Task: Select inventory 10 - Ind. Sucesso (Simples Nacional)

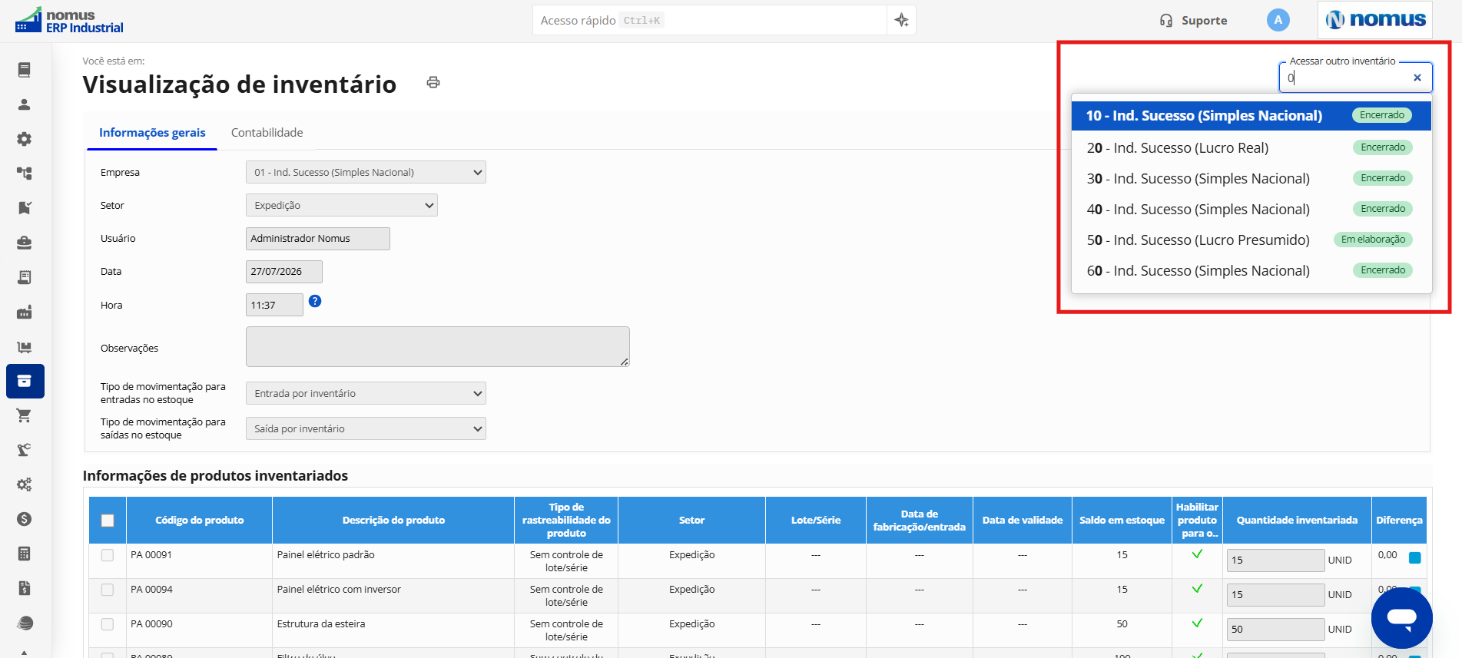Action: tap(1251, 115)
